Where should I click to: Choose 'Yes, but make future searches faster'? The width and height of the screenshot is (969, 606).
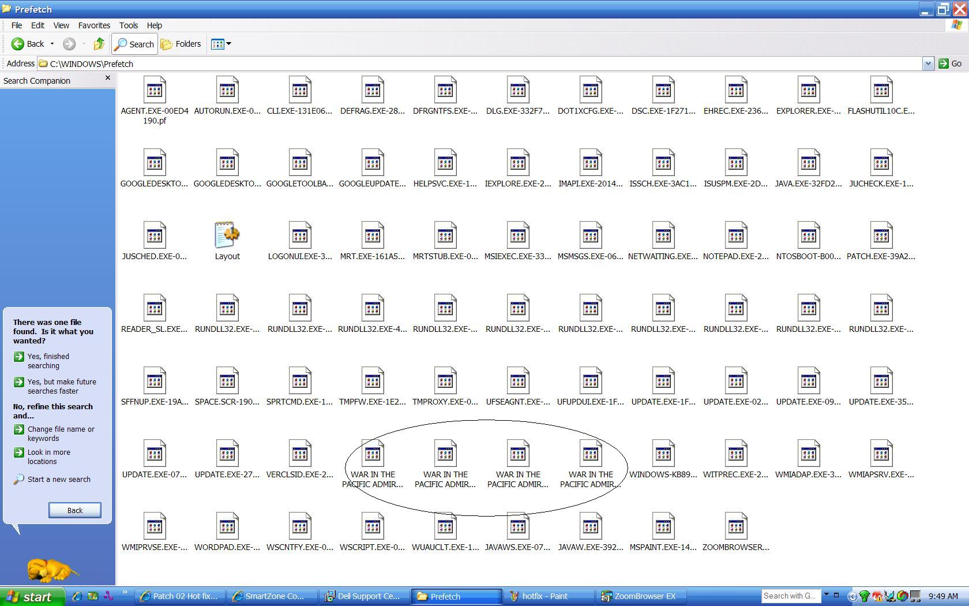click(x=55, y=386)
